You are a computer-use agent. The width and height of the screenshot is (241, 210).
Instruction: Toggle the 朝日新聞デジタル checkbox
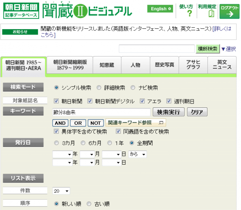tap(90, 101)
